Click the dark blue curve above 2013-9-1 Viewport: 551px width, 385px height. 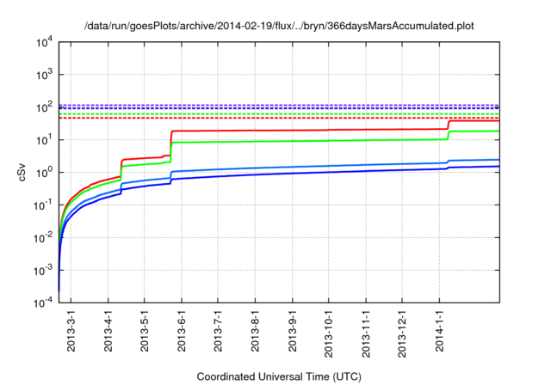[x=293, y=173]
